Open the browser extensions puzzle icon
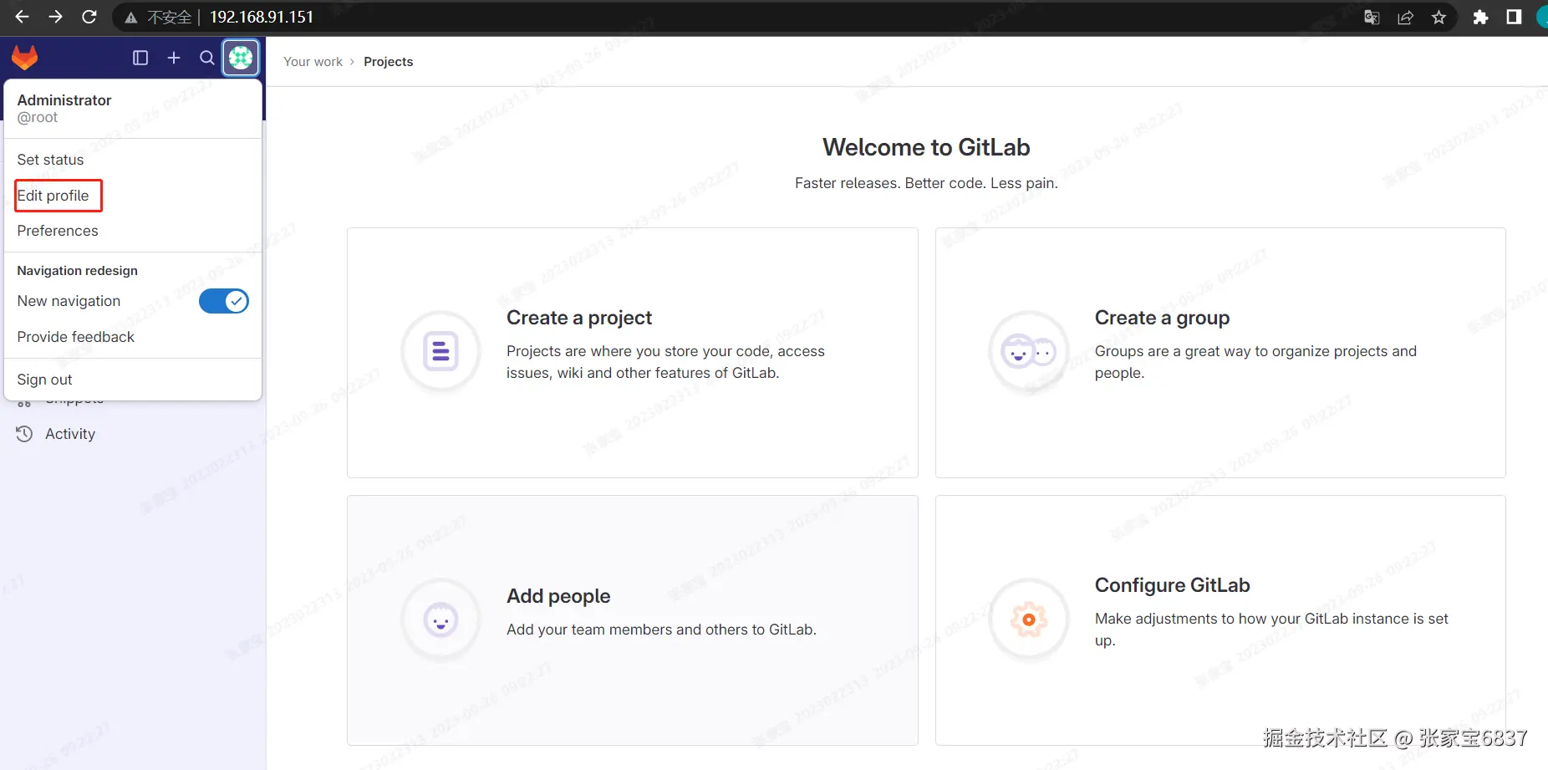 [x=1480, y=17]
